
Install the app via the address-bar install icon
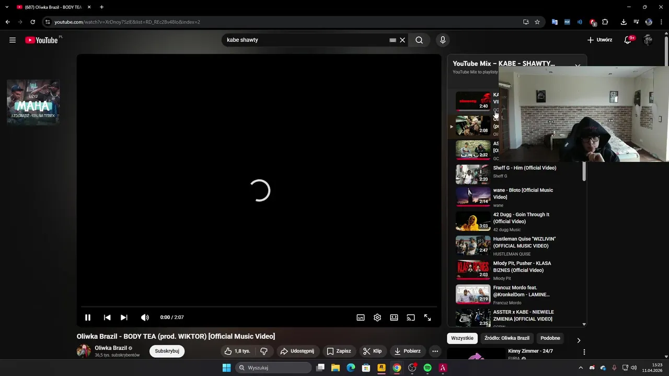point(526,22)
